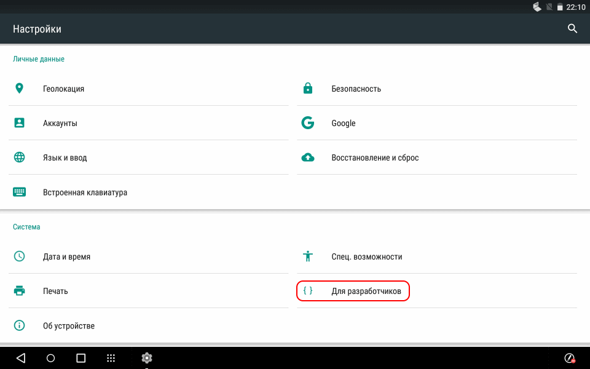Tap the curly braces developer icon
This screenshot has height=369, width=590.
(308, 291)
